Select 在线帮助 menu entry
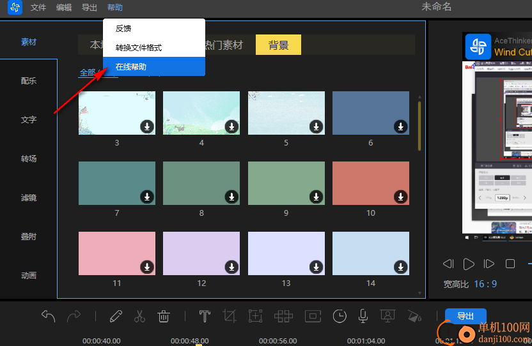This screenshot has width=532, height=346. pos(154,66)
